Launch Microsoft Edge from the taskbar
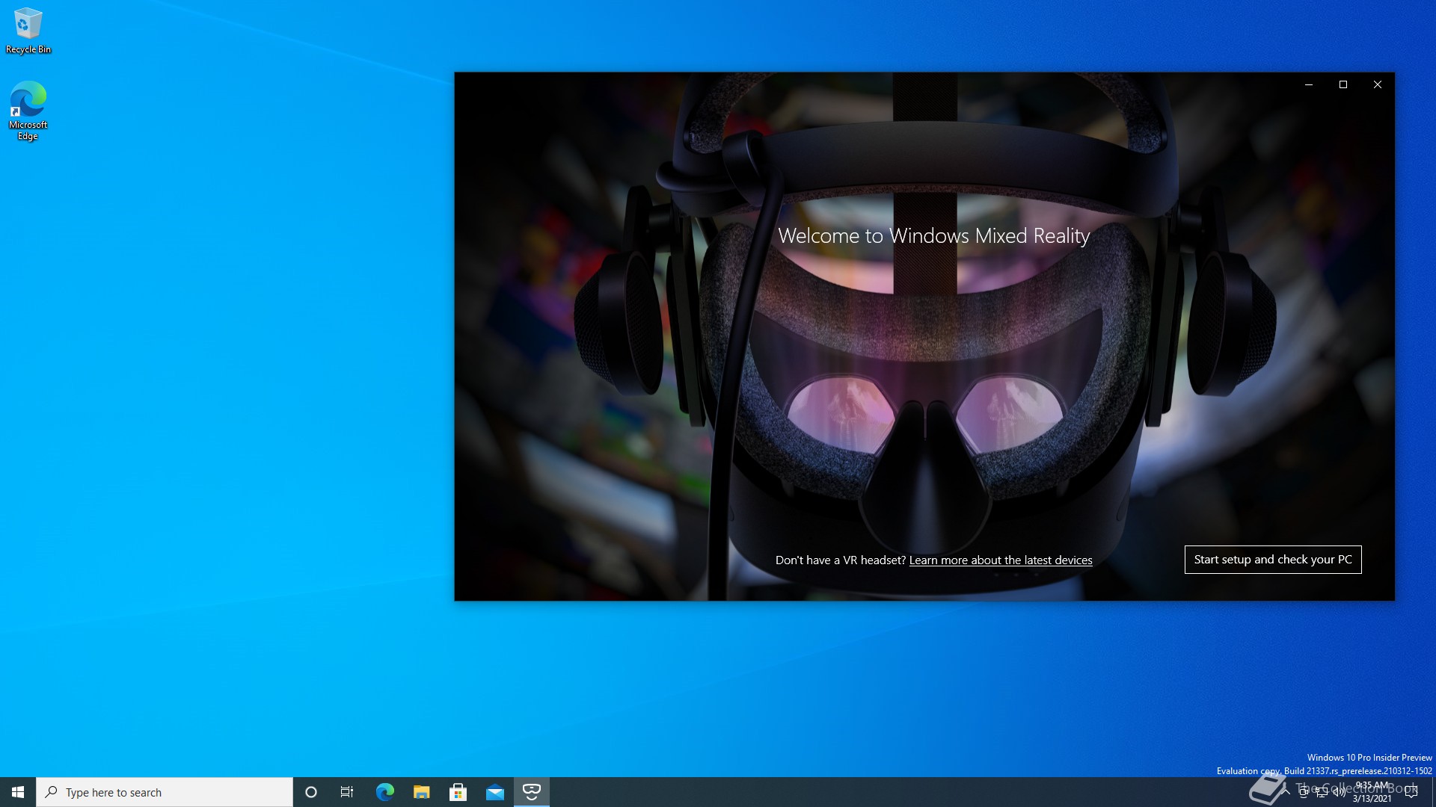Screen dimensions: 1436x807 click(x=384, y=792)
